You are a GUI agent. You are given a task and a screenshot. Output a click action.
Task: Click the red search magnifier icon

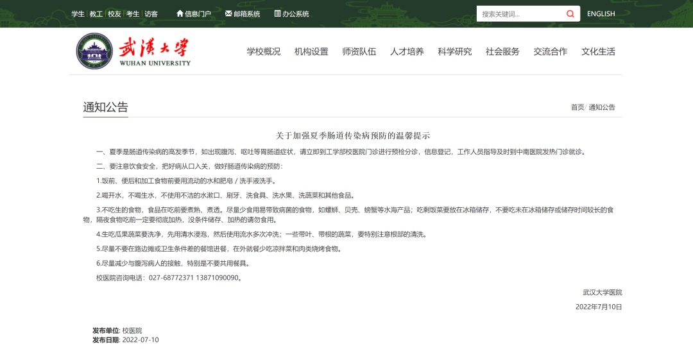tap(570, 13)
